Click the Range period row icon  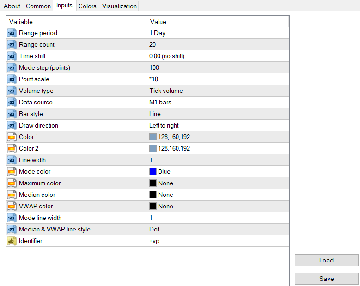(x=12, y=33)
